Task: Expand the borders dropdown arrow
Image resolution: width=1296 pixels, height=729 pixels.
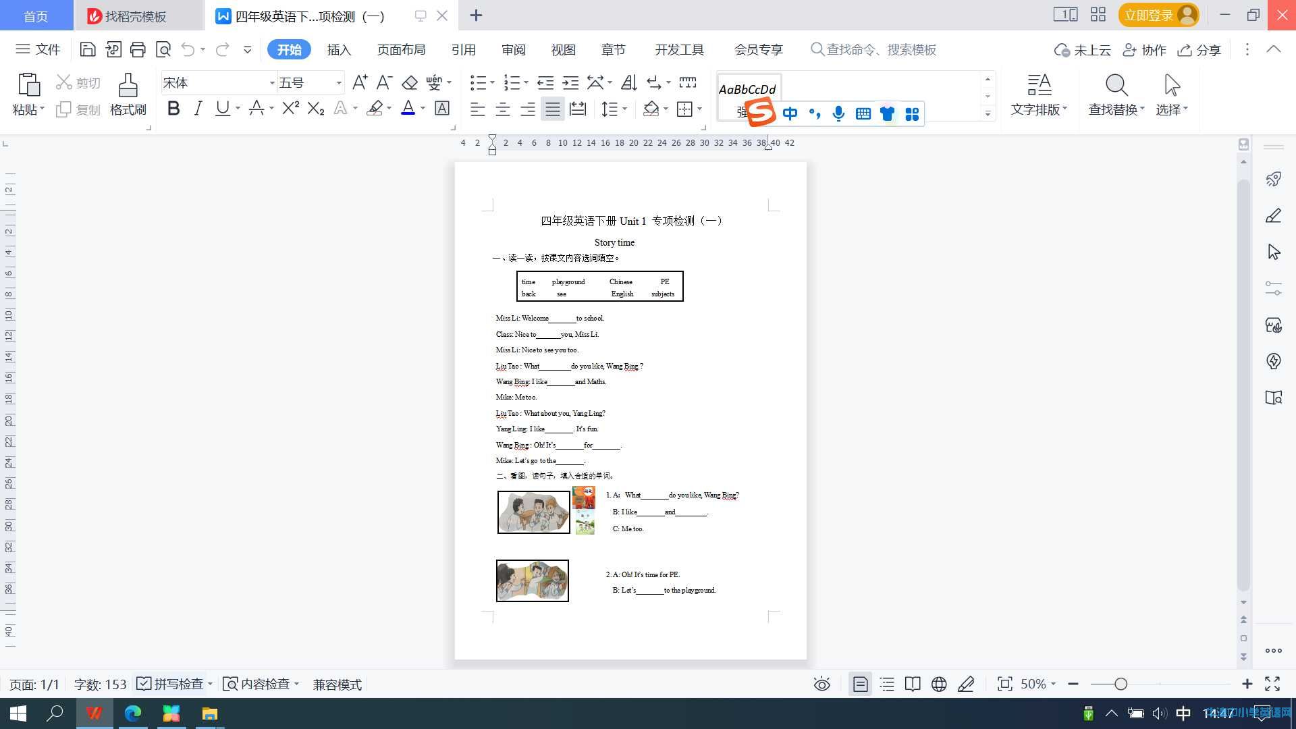Action: (700, 109)
